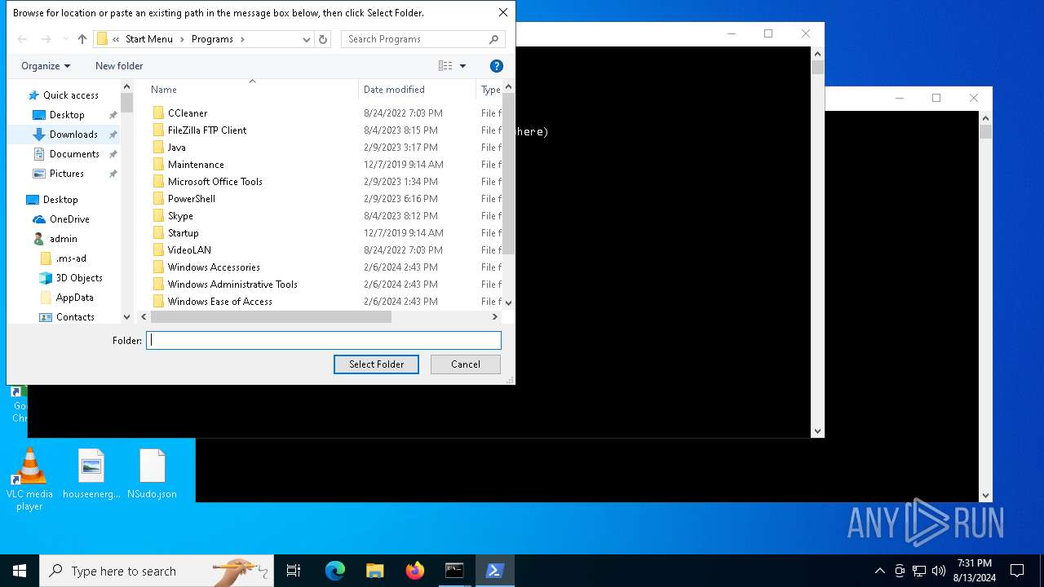This screenshot has width=1044, height=587.
Task: Click the Folder path input field
Action: (324, 341)
